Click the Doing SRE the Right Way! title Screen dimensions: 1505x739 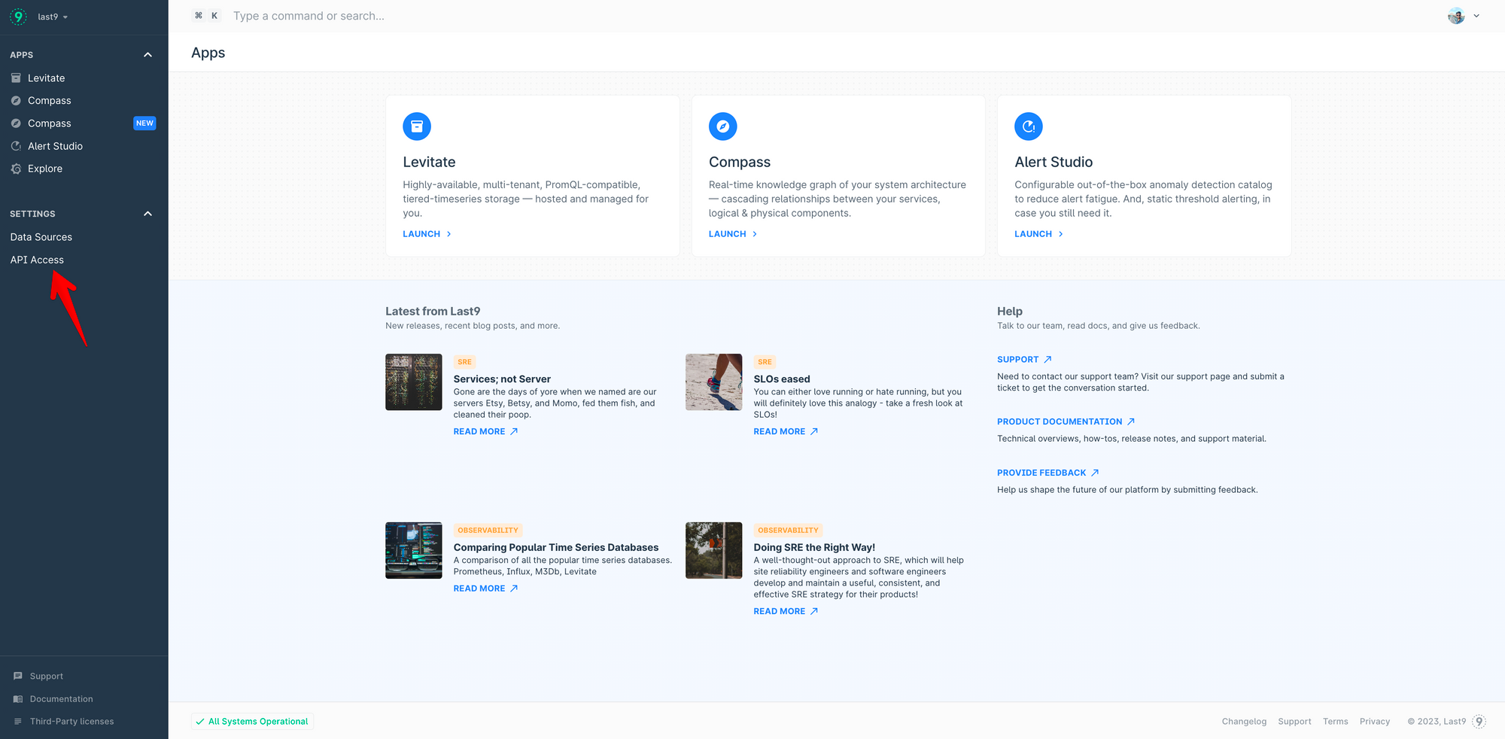tap(814, 548)
